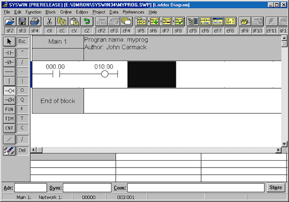Open the Block menu
Screen dimensions: 289x202
coord(51,12)
